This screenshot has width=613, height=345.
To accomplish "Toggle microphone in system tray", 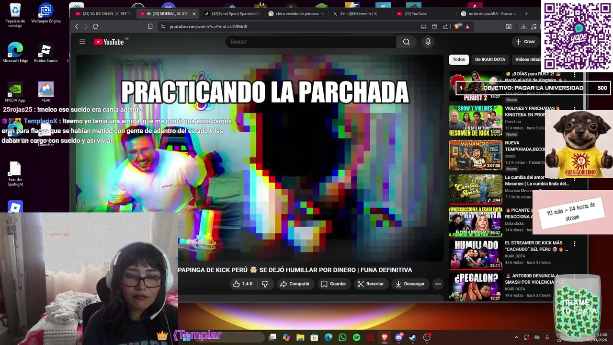I will [547, 337].
